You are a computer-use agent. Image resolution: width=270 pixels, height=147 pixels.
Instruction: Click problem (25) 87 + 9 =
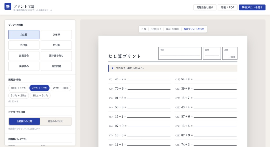click(206, 135)
